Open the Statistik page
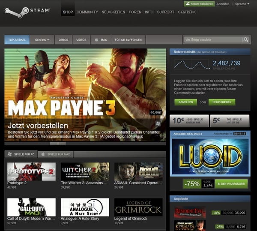 (187, 12)
